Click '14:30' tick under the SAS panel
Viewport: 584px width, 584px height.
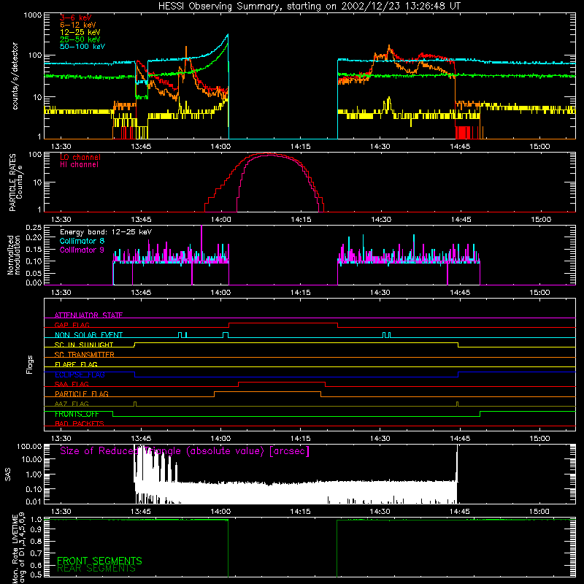tap(380, 512)
